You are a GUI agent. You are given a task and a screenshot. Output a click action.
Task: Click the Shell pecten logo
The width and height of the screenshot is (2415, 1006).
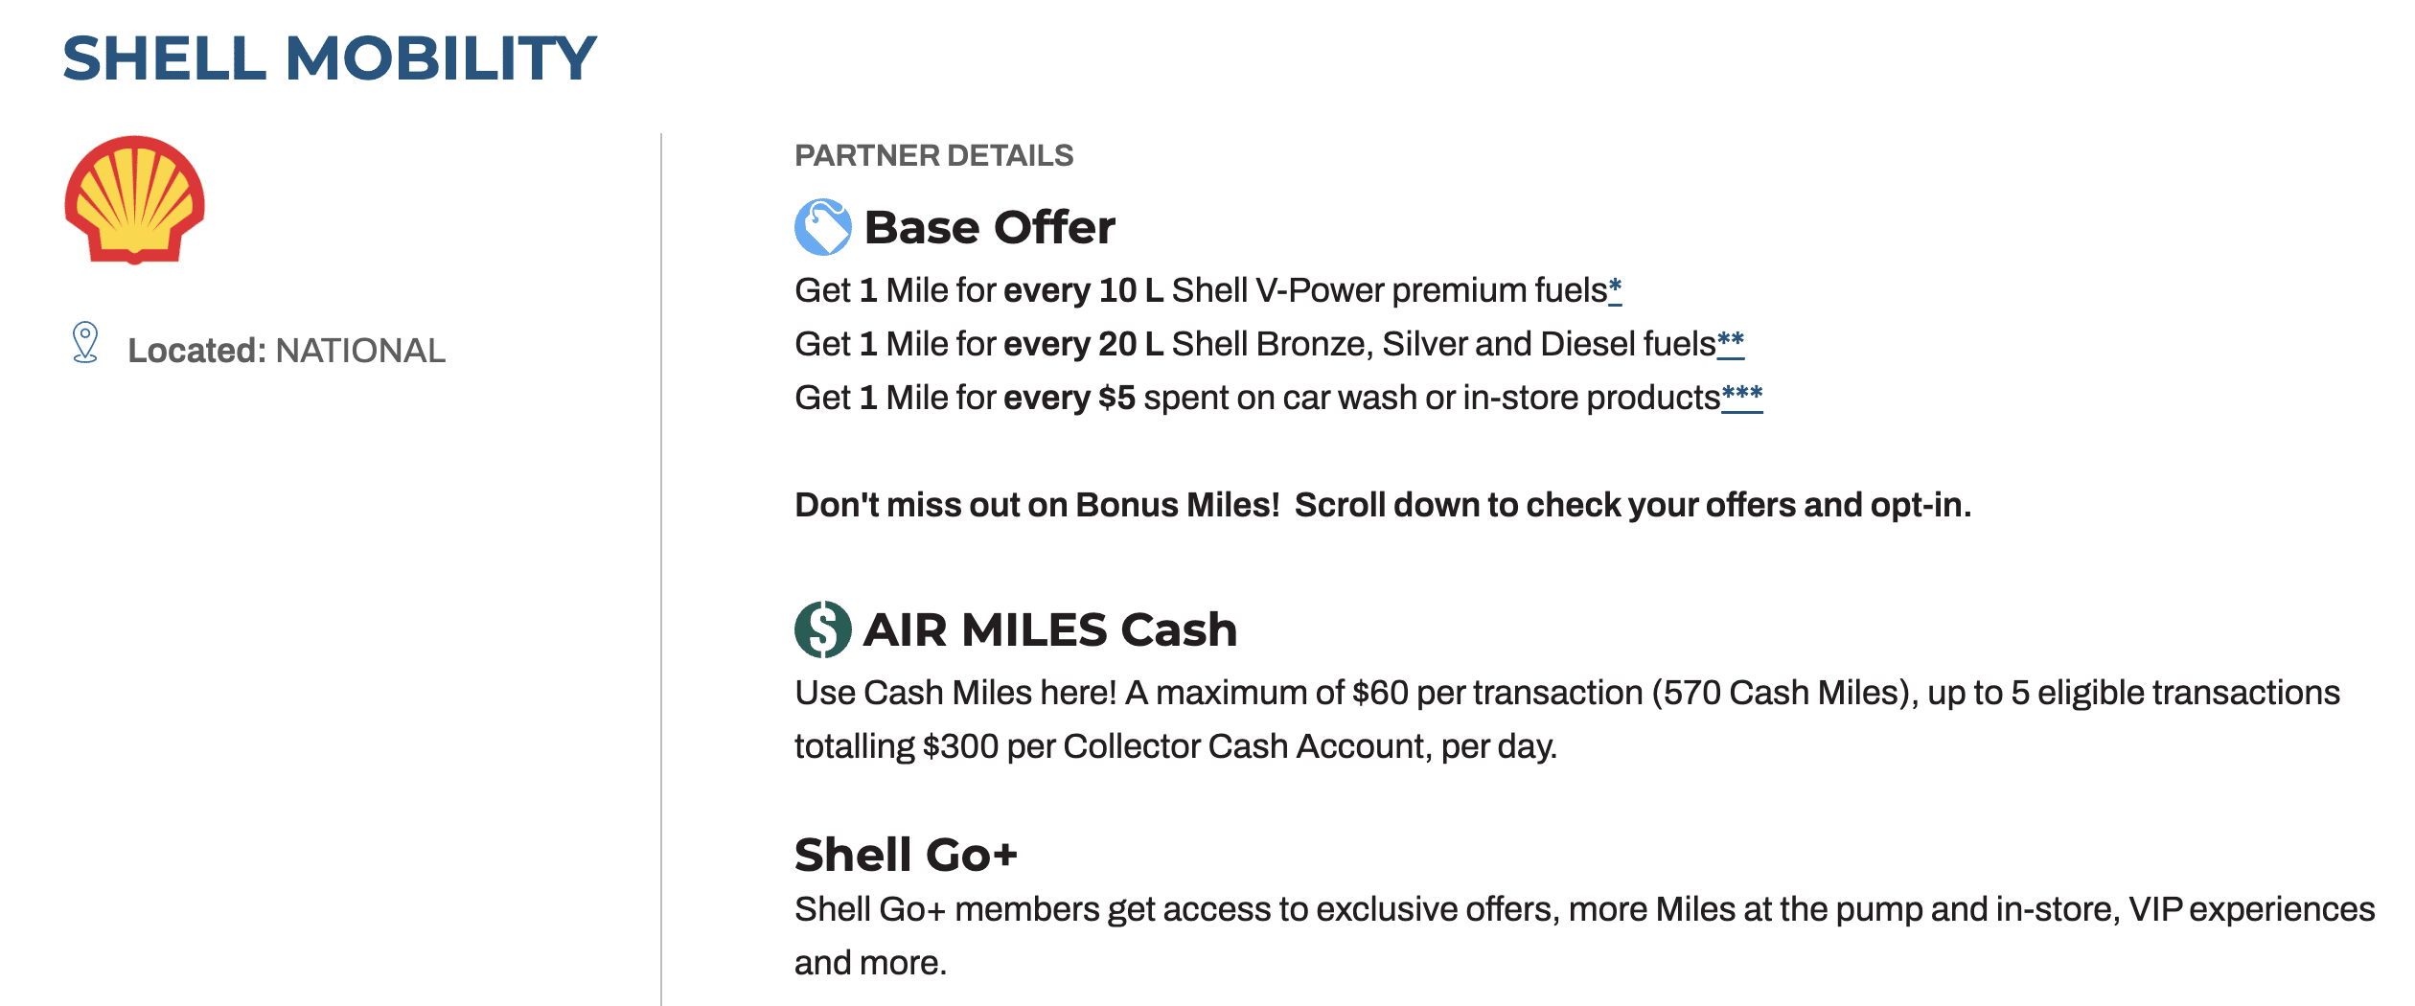click(134, 199)
